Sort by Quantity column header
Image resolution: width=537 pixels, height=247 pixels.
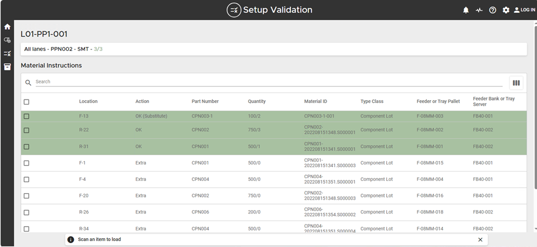coord(257,101)
